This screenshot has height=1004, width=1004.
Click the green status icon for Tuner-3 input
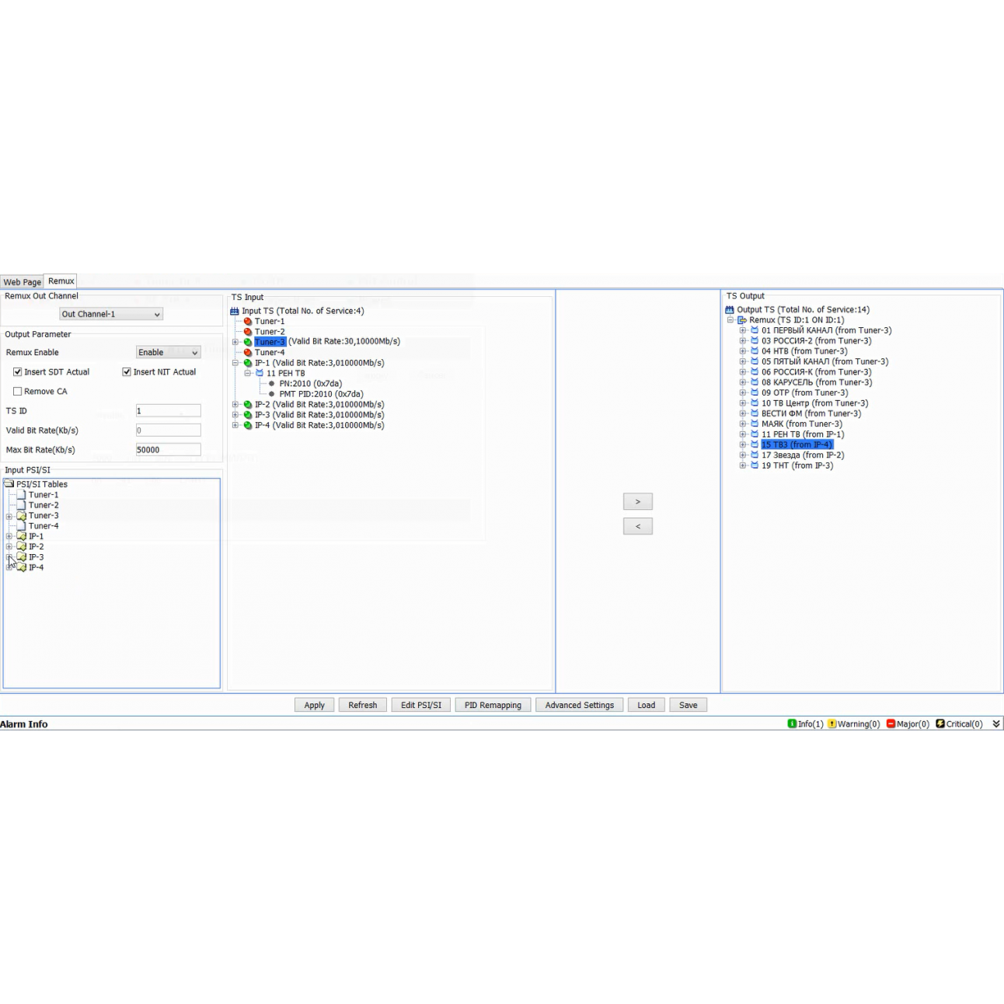(248, 342)
